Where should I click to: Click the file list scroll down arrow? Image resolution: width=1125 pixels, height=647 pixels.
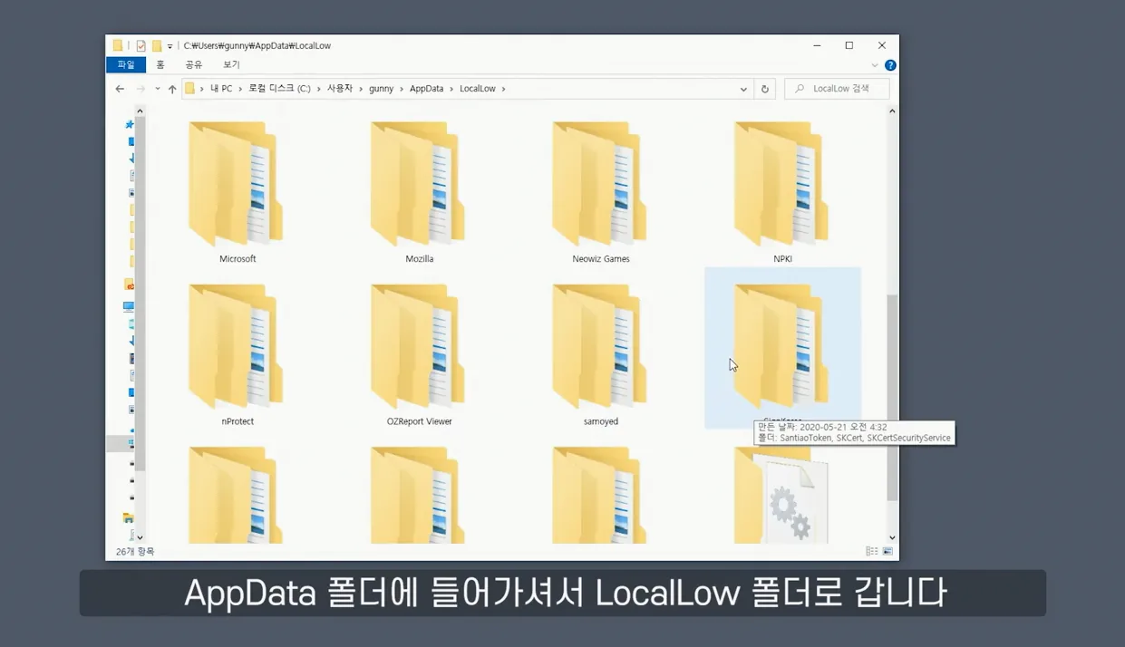coord(892,538)
